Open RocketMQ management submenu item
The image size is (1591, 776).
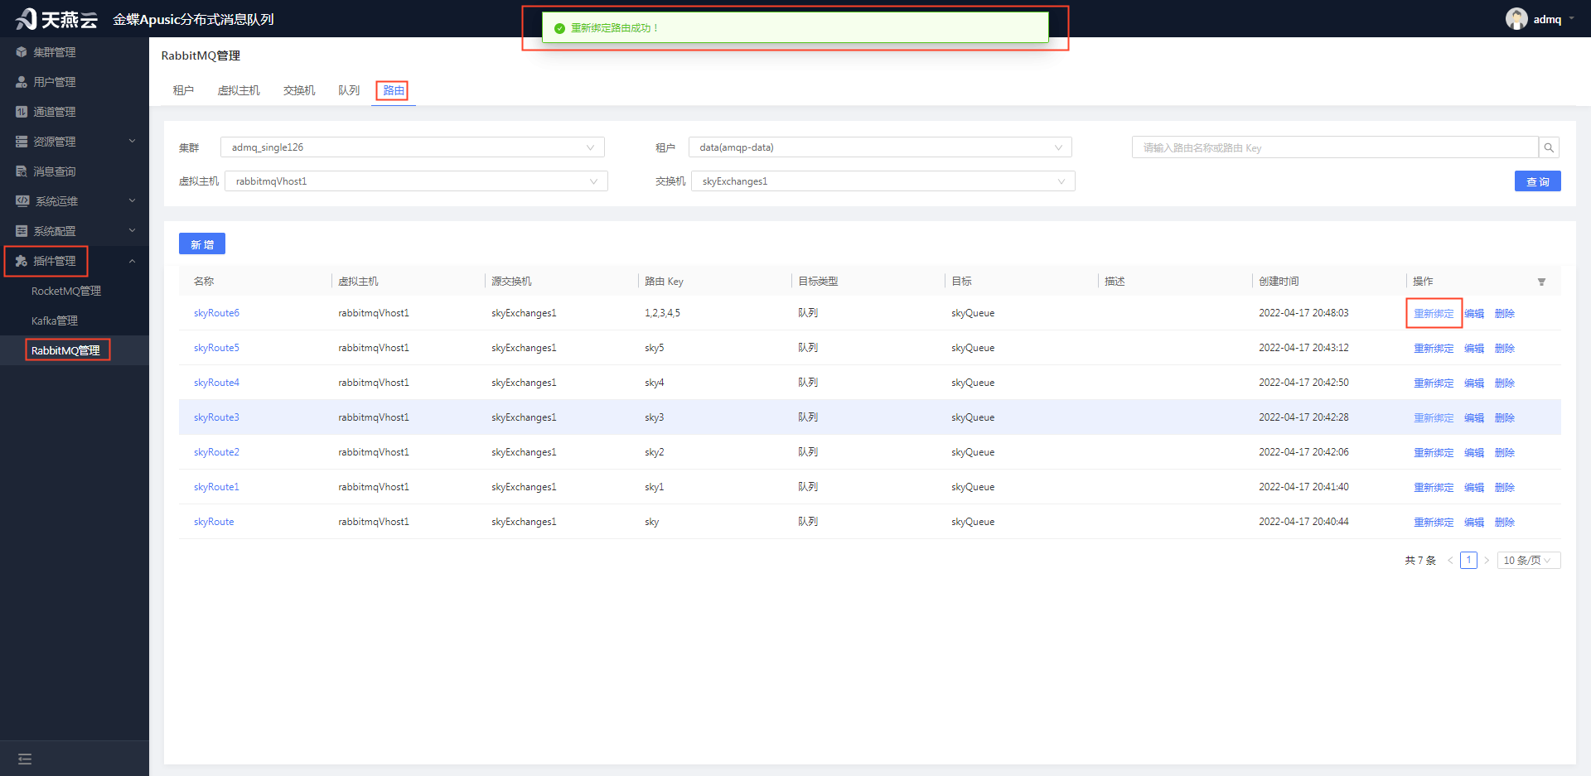point(66,291)
